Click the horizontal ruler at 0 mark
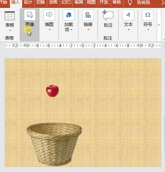Image resolution: width=165 pixels, height=172 pixels. (x=83, y=46)
